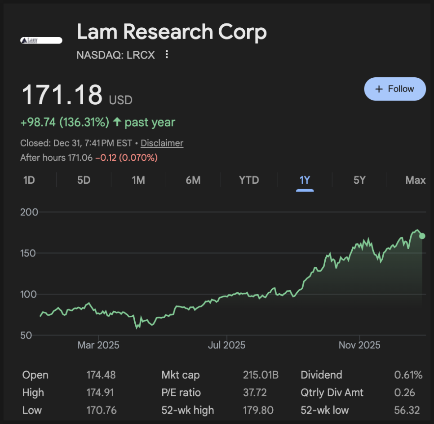Click the 200 y-axis label
The height and width of the screenshot is (424, 434).
click(29, 212)
